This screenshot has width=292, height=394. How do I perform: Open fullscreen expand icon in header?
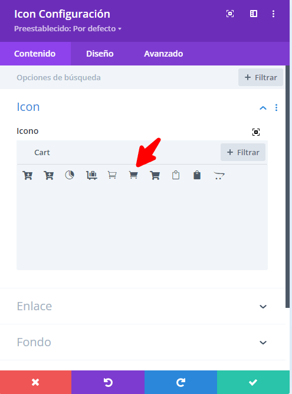tap(230, 14)
